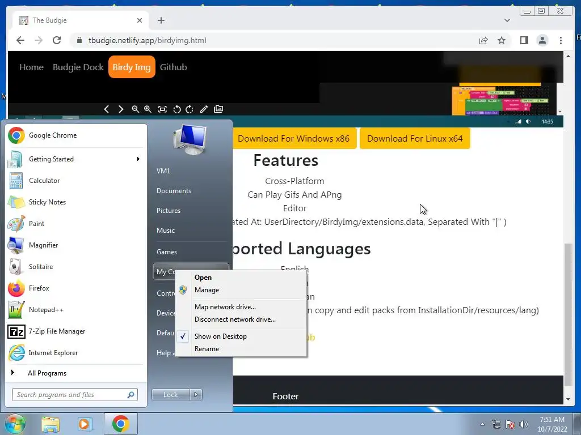
Task: Launch Paint from Start menu
Action: coord(76,223)
